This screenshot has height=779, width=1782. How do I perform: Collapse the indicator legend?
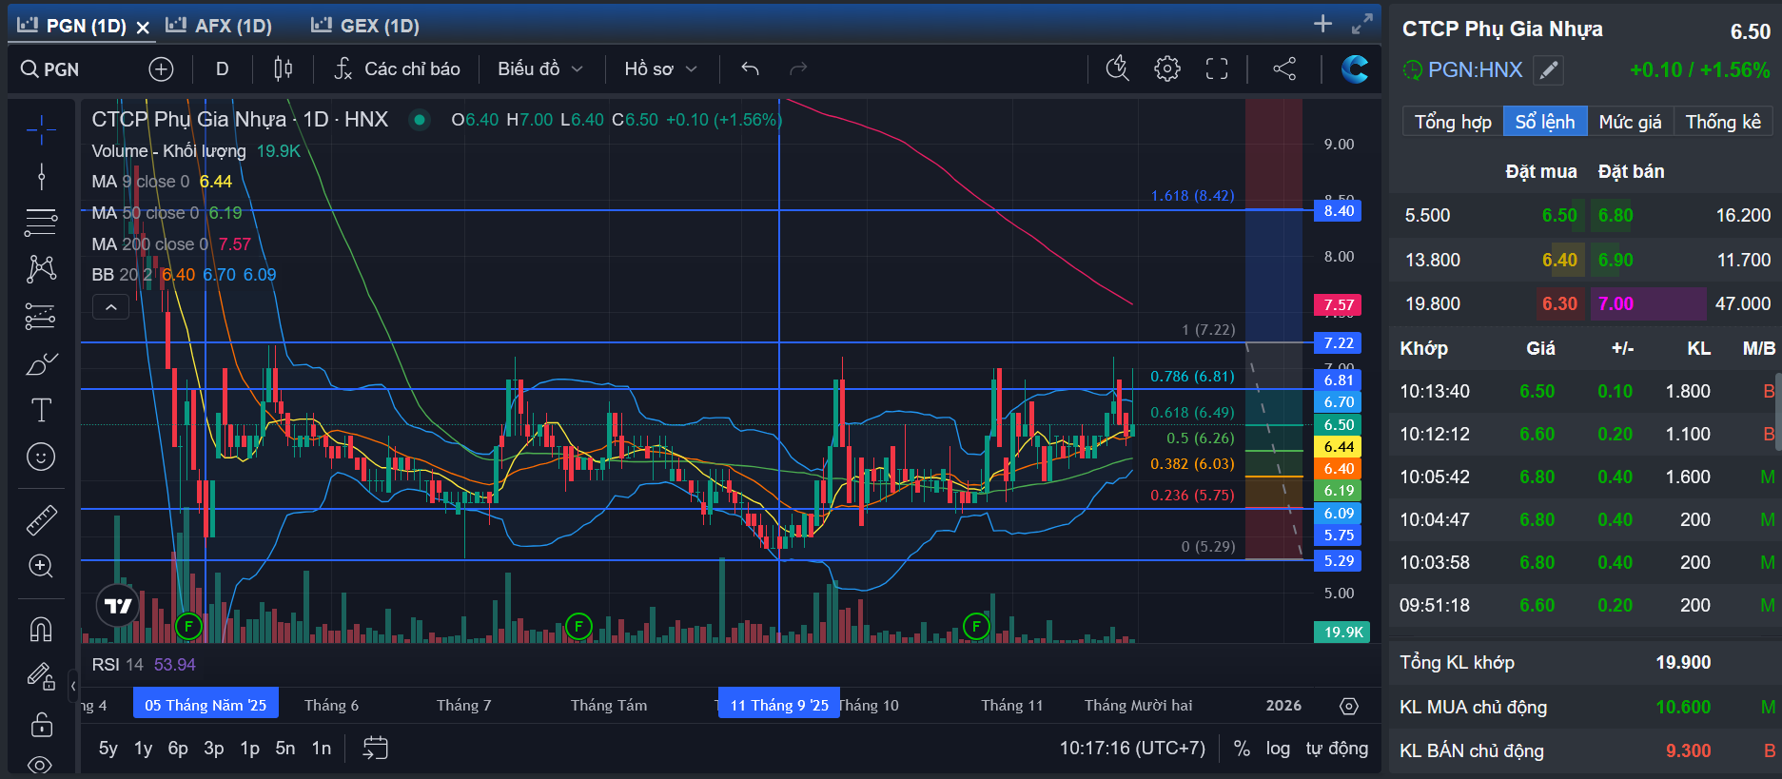[x=110, y=307]
